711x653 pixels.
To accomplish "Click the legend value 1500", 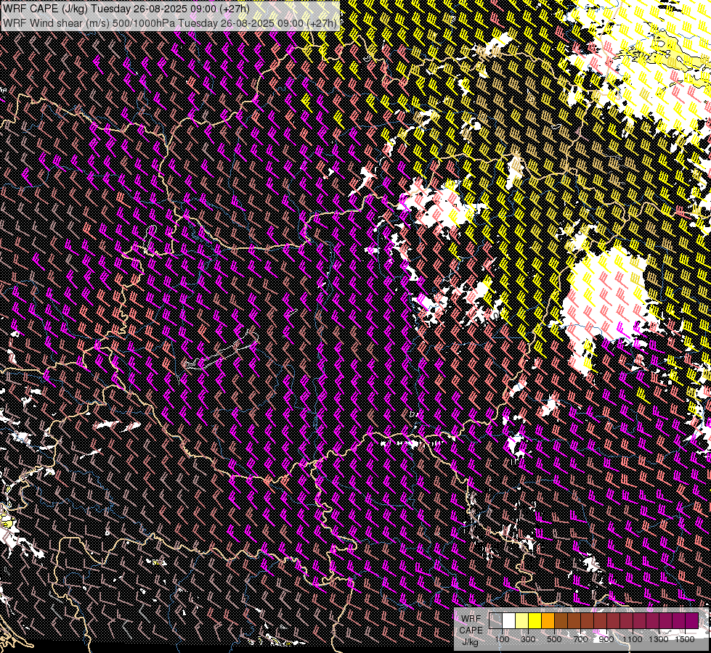I will point(685,639).
